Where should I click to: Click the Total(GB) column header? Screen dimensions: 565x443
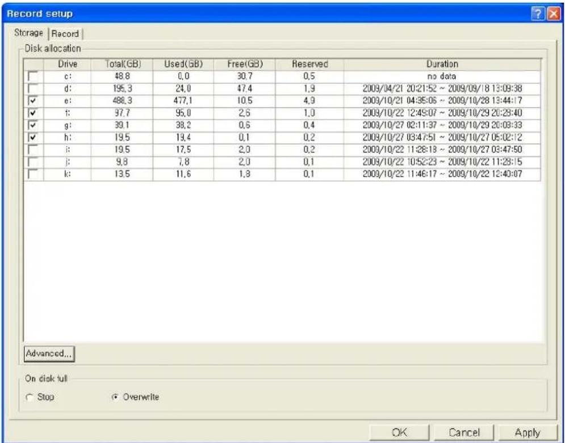(x=122, y=64)
